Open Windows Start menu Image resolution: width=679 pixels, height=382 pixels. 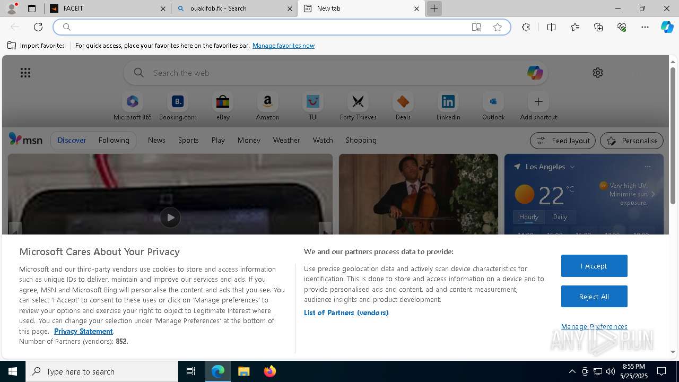13,371
